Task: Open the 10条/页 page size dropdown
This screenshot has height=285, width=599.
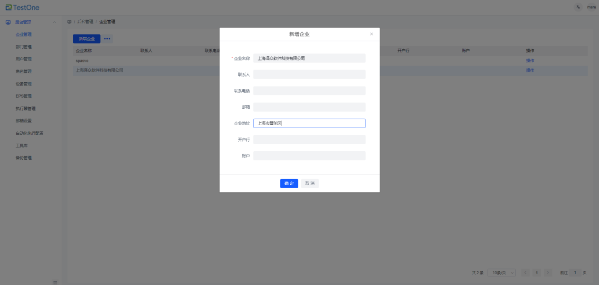Action: pyautogui.click(x=502, y=273)
